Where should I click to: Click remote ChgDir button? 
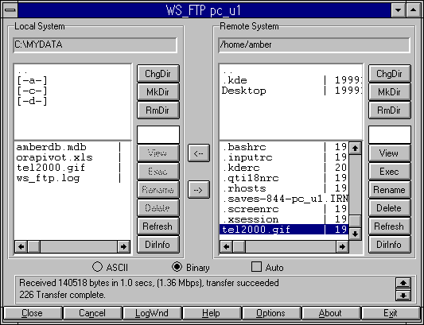tap(389, 73)
